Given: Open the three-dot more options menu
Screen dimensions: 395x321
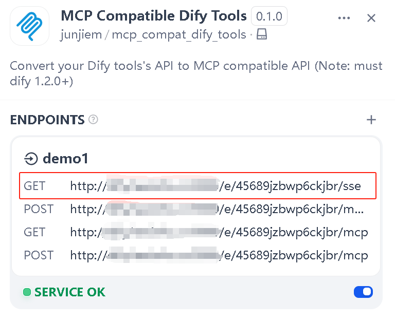Looking at the screenshot, I should [344, 18].
